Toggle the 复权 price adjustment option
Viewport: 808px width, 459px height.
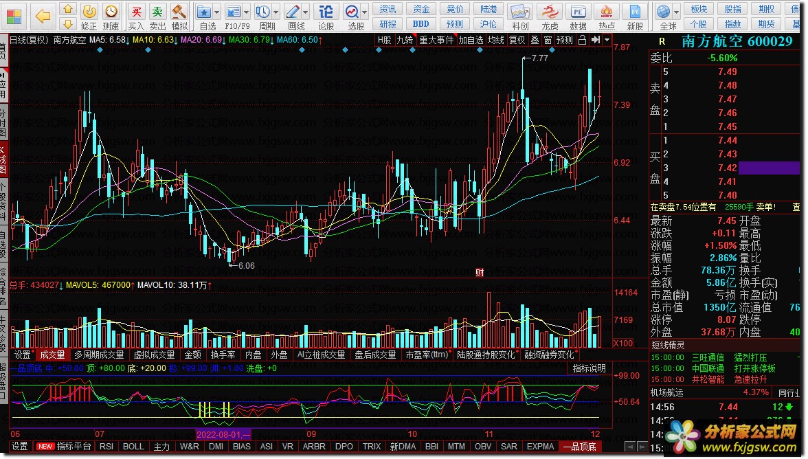(x=517, y=40)
